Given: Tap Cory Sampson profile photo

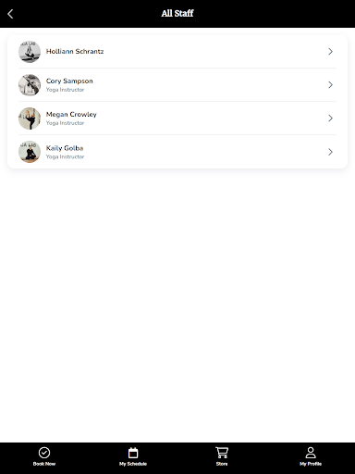Looking at the screenshot, I should coord(30,85).
